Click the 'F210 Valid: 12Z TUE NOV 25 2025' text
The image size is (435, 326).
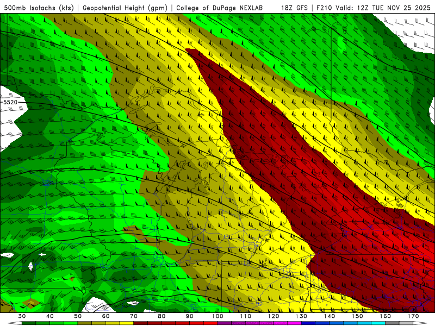click(374, 8)
